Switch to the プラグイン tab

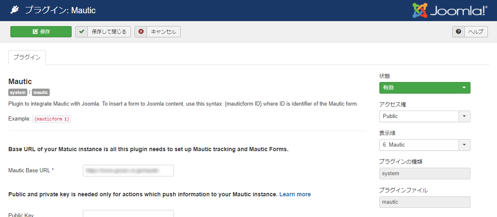[x=27, y=58]
